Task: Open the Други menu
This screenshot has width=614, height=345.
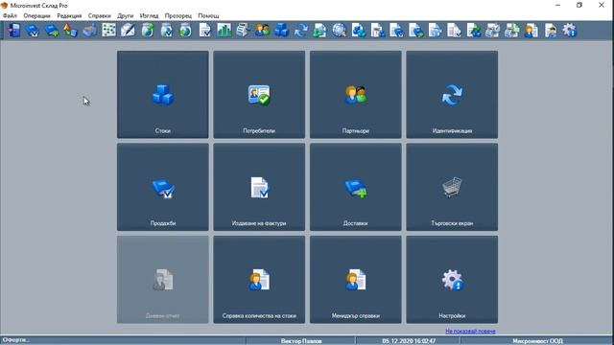Action: point(126,15)
